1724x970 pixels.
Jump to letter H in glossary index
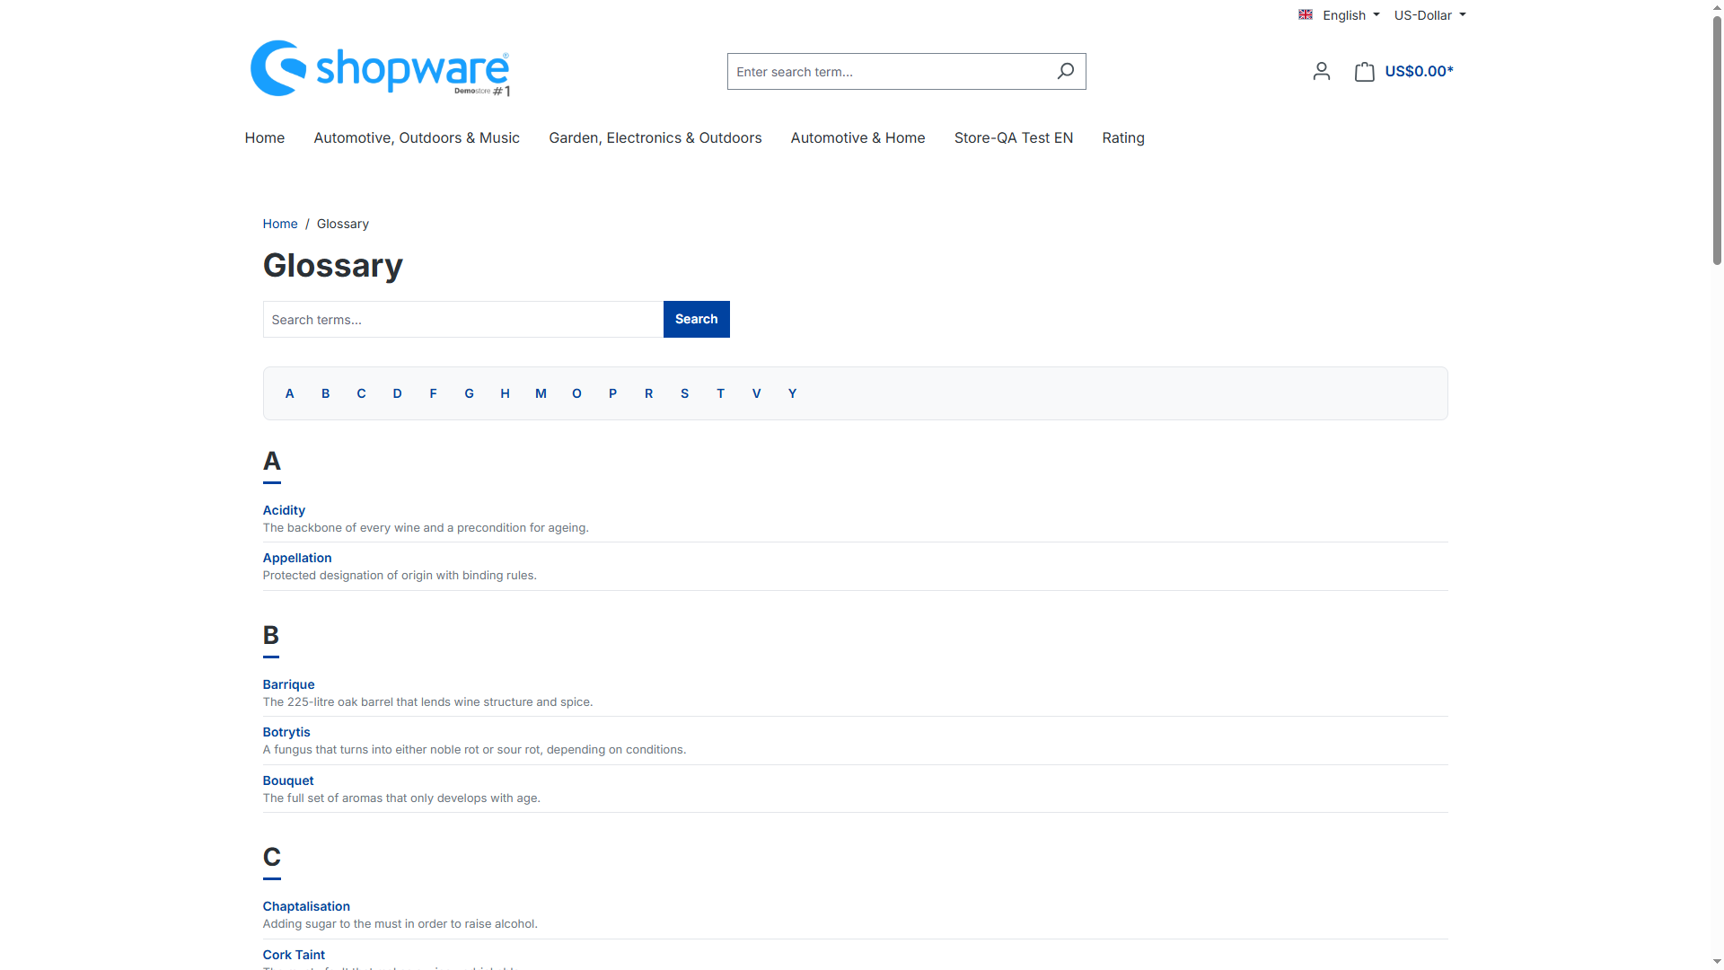(x=506, y=393)
